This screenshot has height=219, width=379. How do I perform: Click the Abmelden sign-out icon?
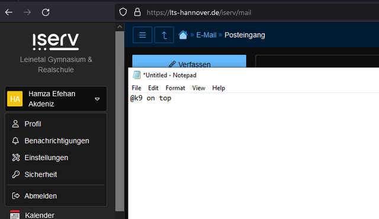click(16, 196)
